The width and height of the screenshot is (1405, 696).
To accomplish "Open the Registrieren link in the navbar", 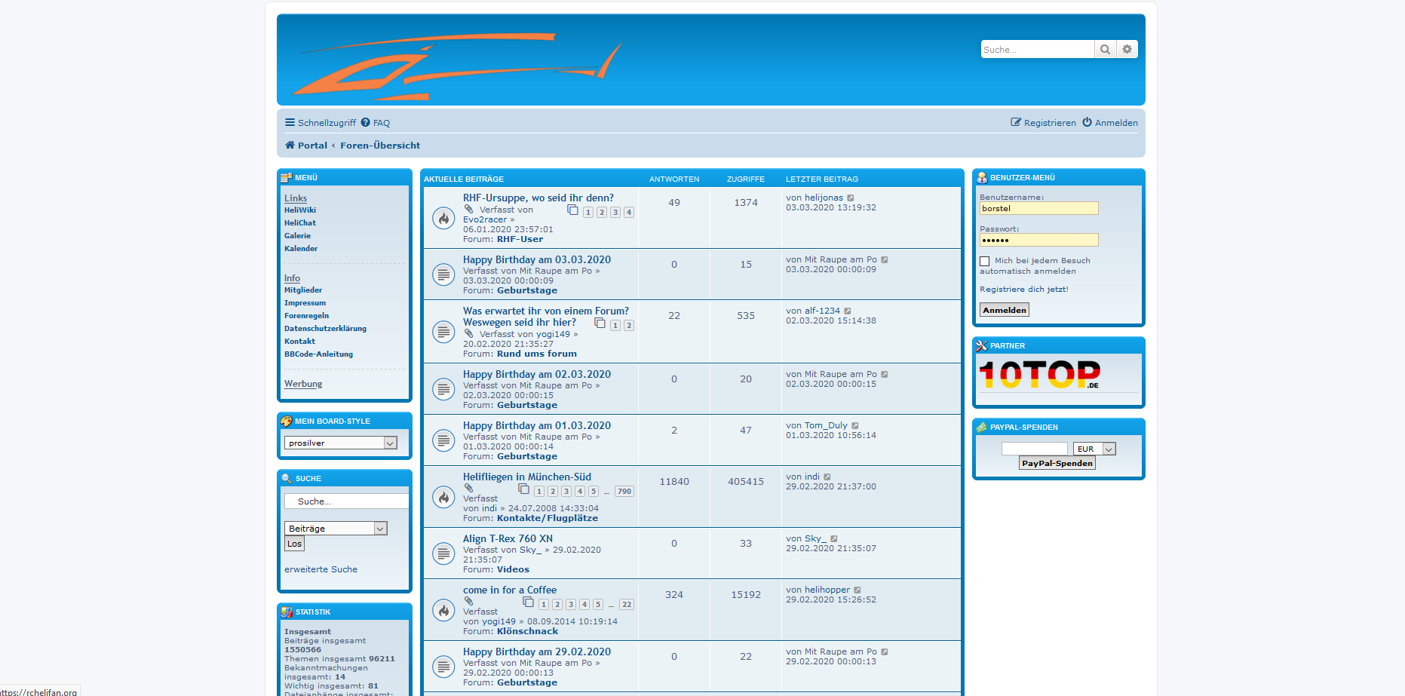I will click(1049, 123).
